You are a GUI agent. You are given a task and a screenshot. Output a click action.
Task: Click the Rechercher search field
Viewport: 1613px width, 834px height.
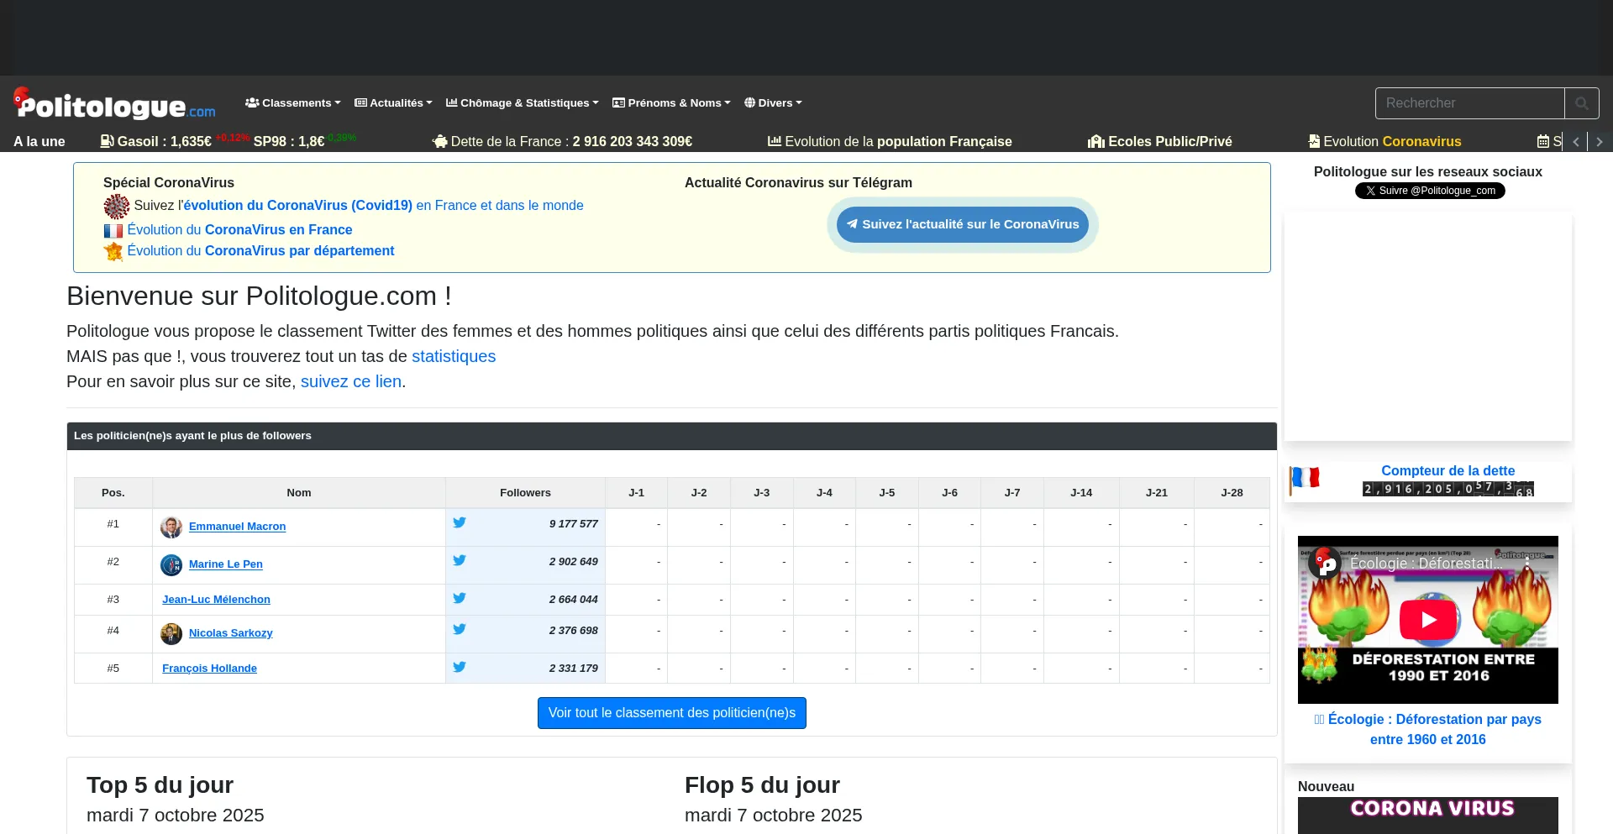(x=1469, y=103)
